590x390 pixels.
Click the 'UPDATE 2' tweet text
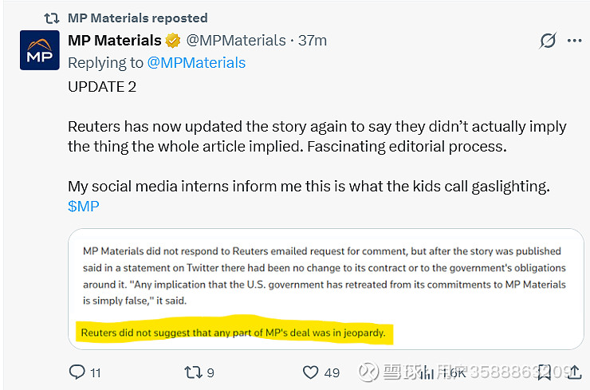[x=102, y=87]
